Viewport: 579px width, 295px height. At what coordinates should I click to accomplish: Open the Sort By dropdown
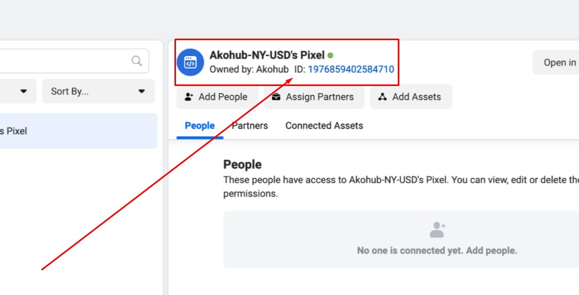point(98,91)
